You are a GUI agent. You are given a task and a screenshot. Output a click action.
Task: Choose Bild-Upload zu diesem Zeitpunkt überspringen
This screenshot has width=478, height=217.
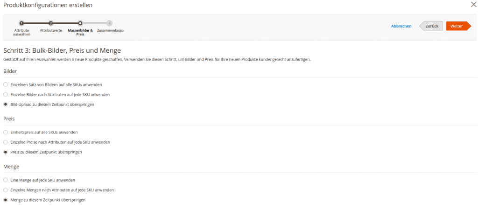(6, 105)
